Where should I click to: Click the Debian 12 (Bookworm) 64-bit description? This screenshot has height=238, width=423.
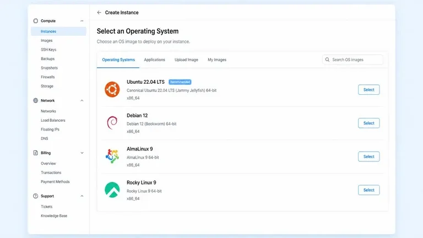tap(151, 124)
